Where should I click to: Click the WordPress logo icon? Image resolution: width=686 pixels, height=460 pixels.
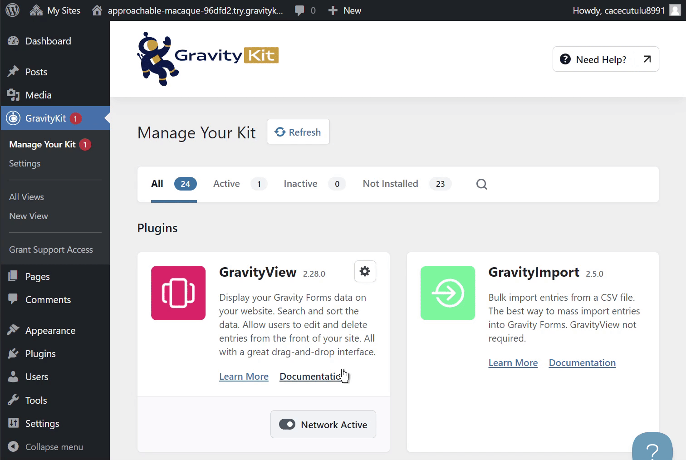click(x=12, y=10)
